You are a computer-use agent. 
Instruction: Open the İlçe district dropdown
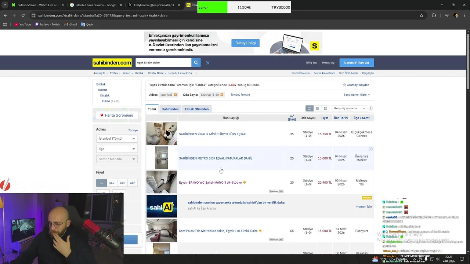(x=117, y=149)
